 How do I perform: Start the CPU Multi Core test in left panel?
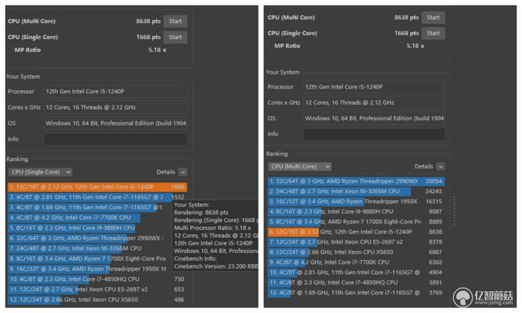tap(175, 22)
